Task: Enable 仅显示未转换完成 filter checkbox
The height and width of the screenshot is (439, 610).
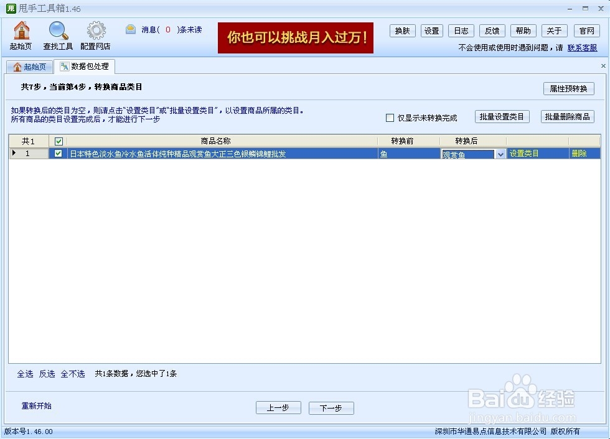Action: (x=390, y=118)
